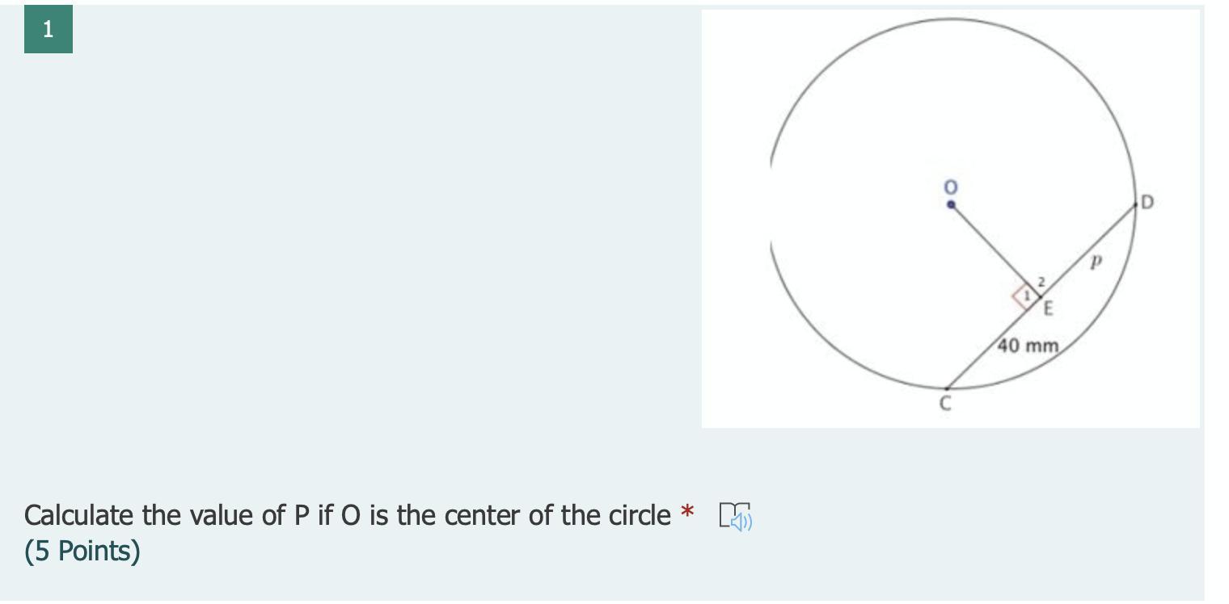
Task: Click the question number 1 badge
Action: (49, 29)
